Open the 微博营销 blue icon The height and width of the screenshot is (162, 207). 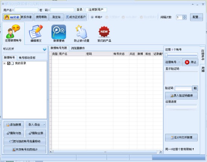[x=59, y=33]
